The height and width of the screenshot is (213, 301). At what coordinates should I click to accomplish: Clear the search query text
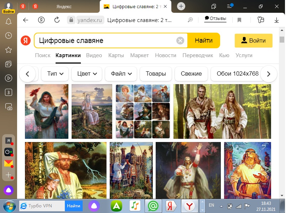click(180, 40)
